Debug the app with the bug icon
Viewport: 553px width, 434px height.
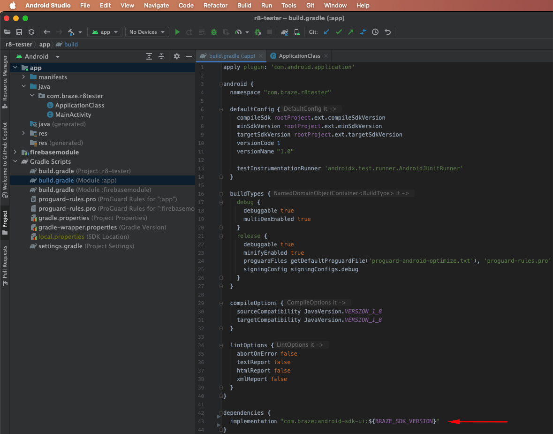(x=214, y=32)
